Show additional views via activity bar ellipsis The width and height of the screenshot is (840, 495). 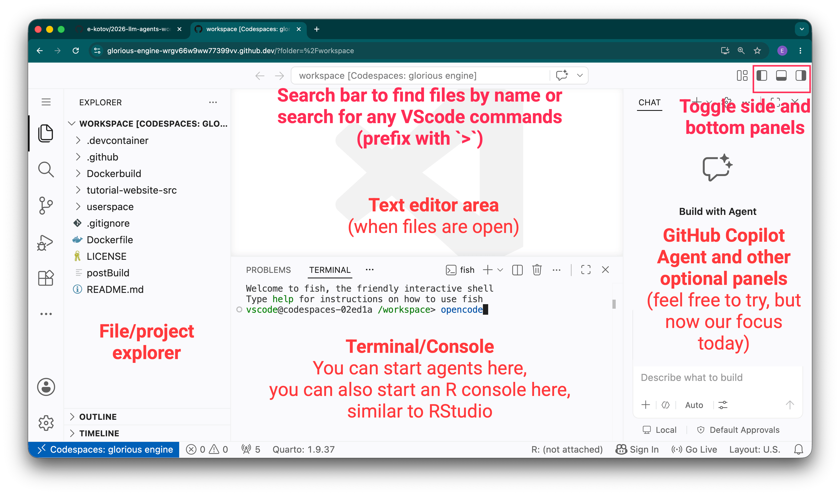pos(46,314)
